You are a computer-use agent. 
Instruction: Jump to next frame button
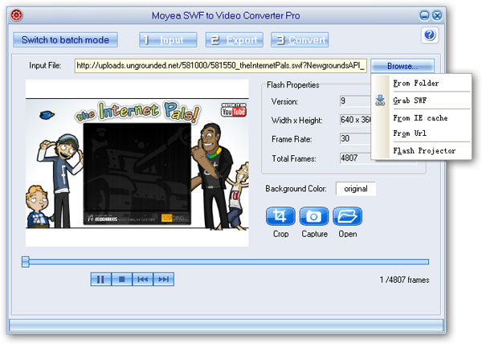164,279
